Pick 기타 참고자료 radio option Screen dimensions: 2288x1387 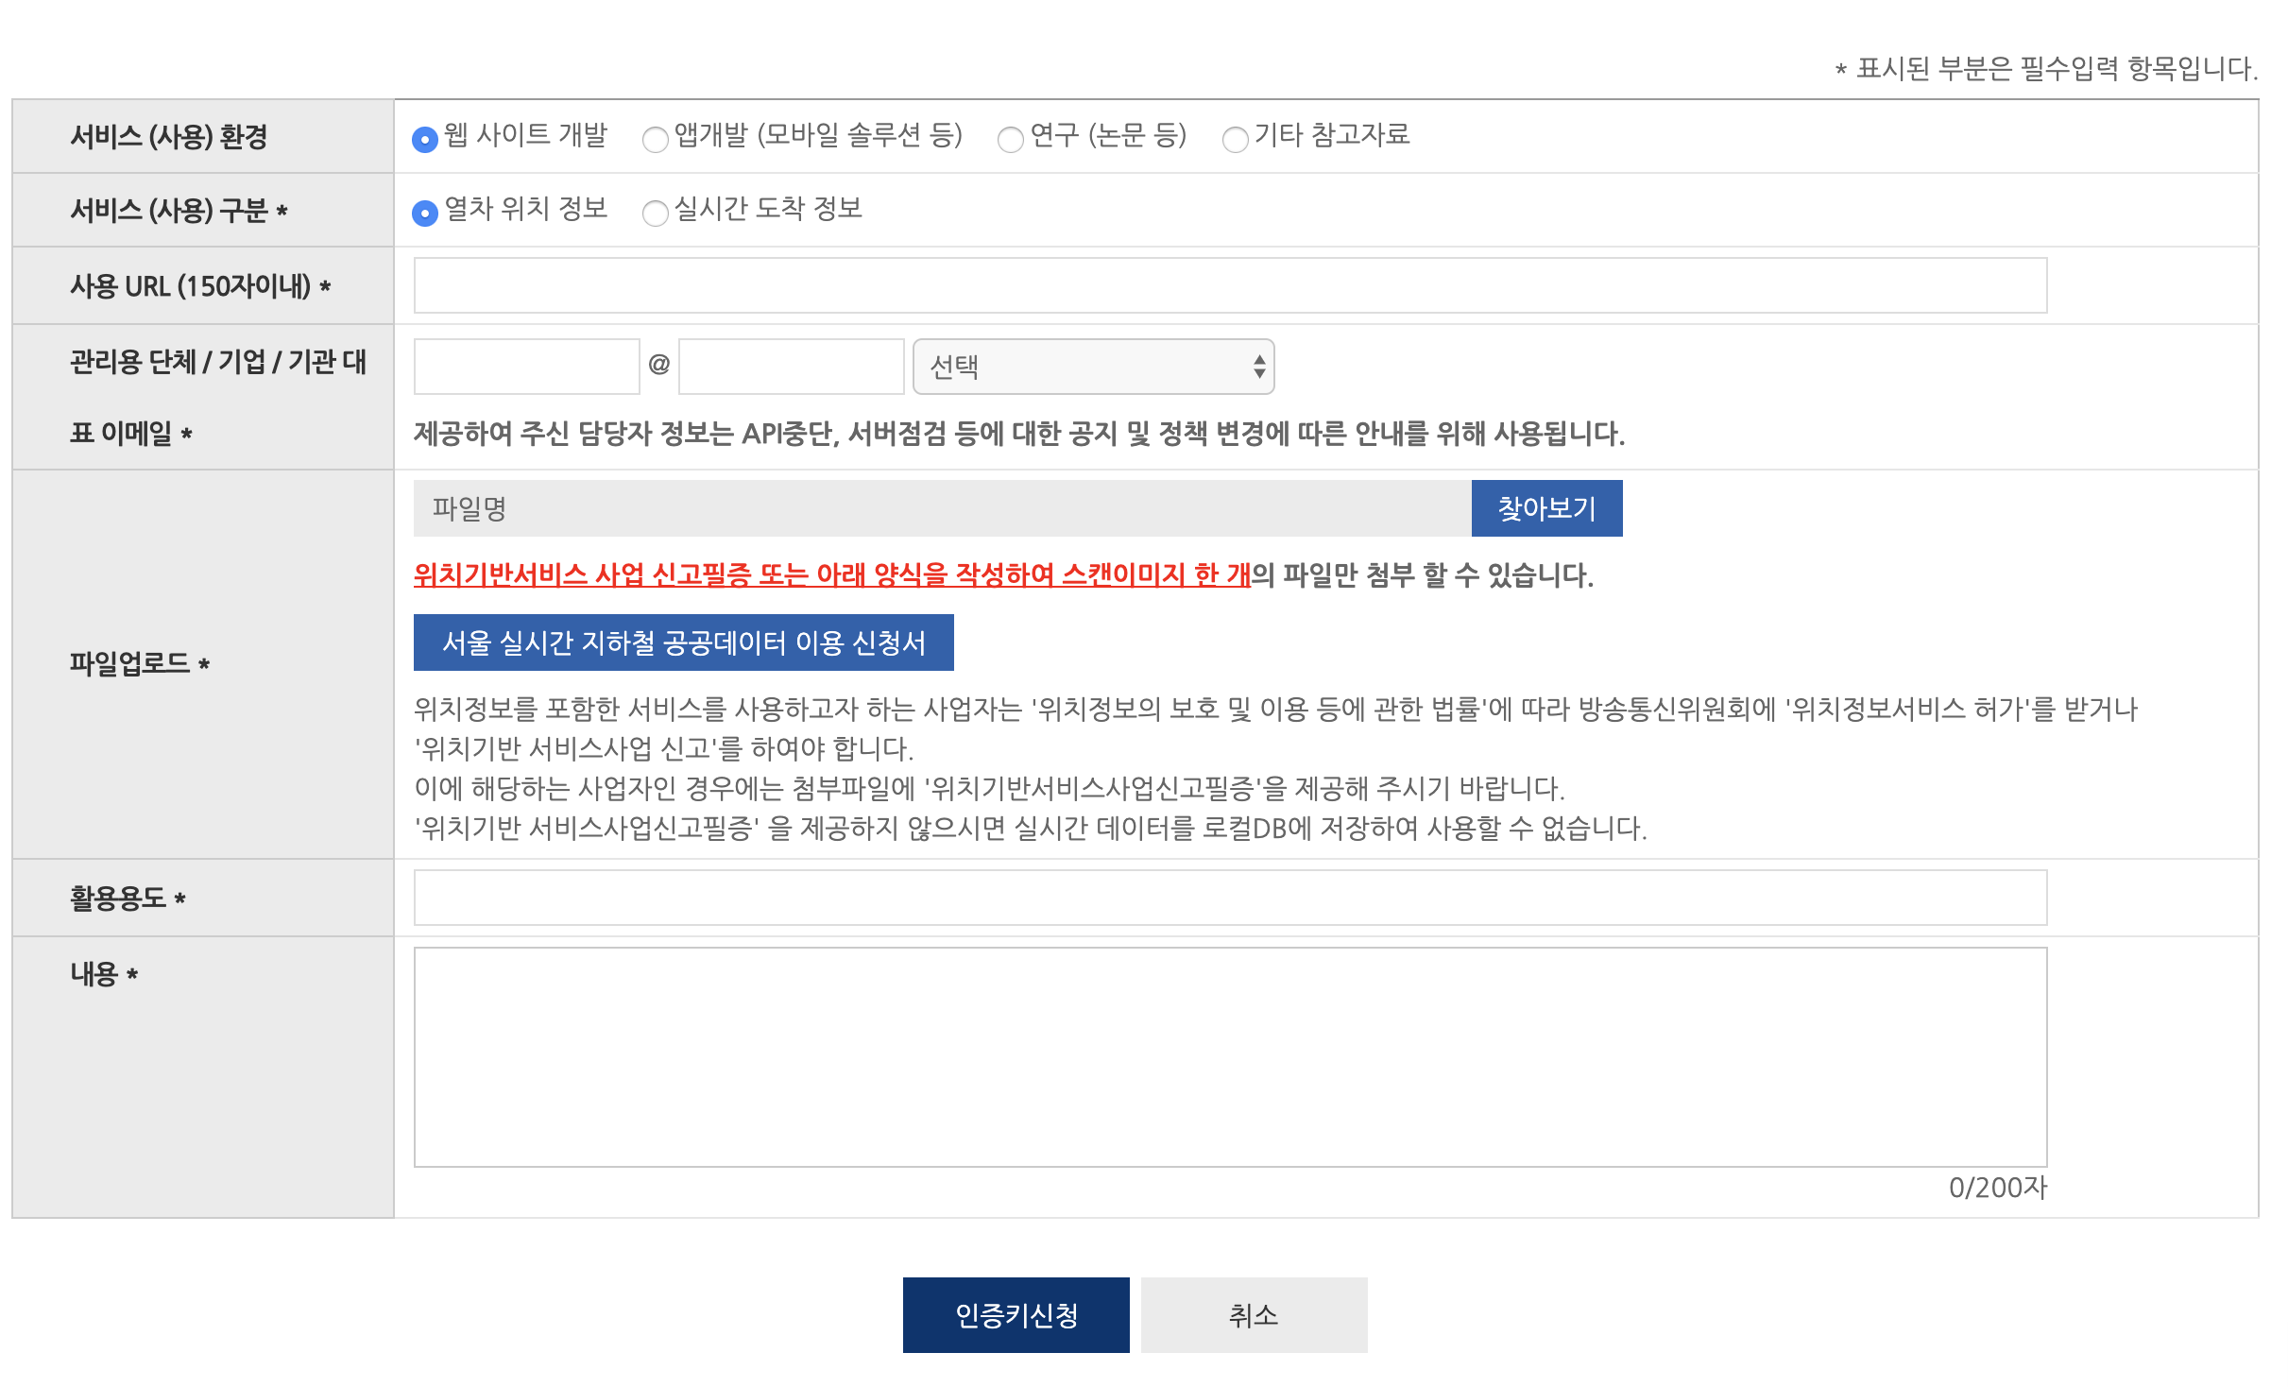(x=1235, y=139)
